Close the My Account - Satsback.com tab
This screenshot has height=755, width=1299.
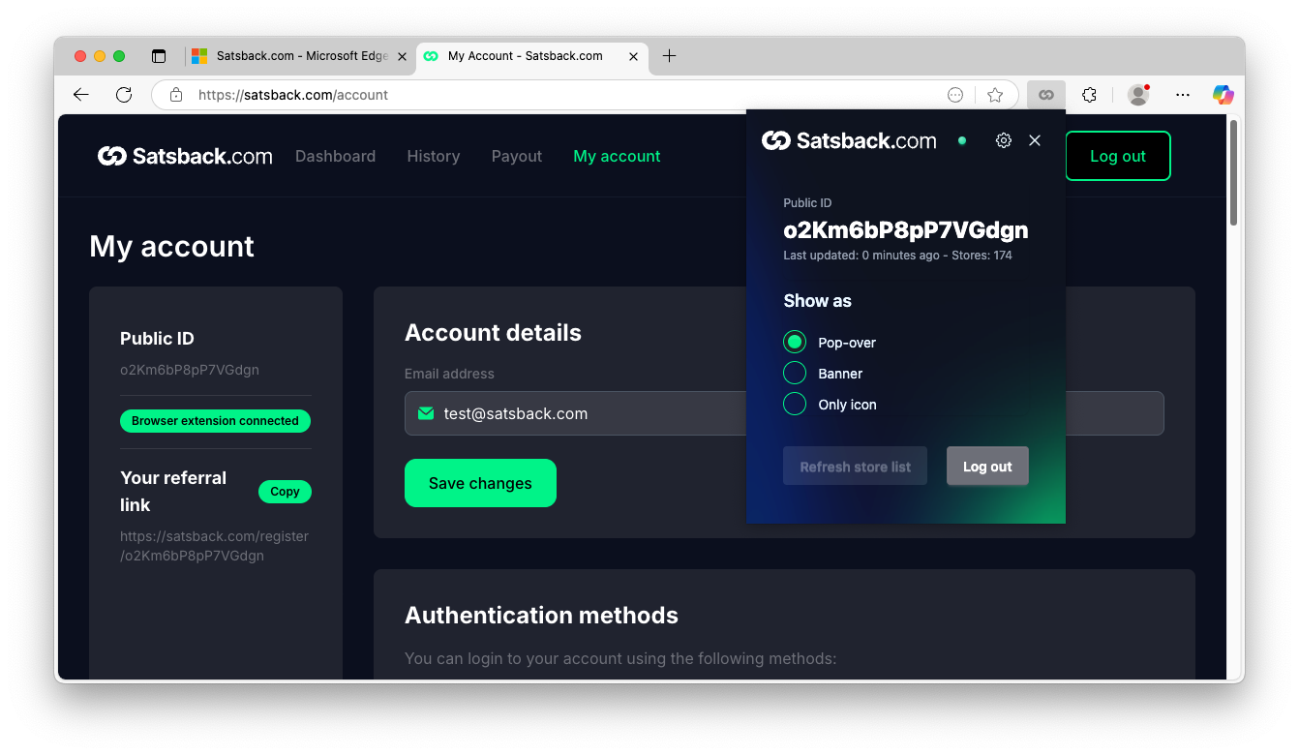click(634, 56)
